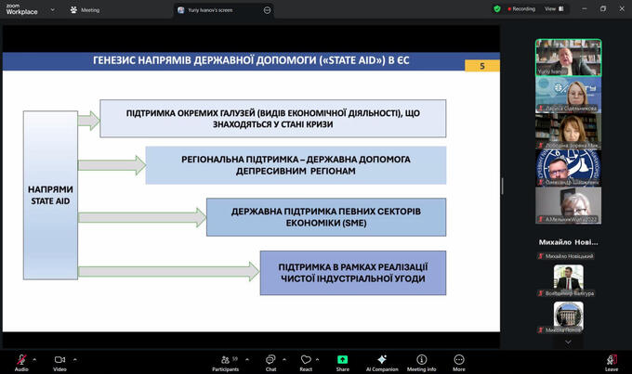632x374 pixels.
Task: Expand audio options arrow next to Audio
Action: [x=35, y=358]
